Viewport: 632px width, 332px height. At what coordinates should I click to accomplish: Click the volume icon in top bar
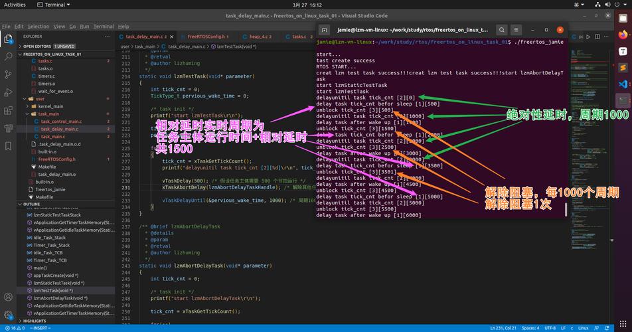[607, 5]
